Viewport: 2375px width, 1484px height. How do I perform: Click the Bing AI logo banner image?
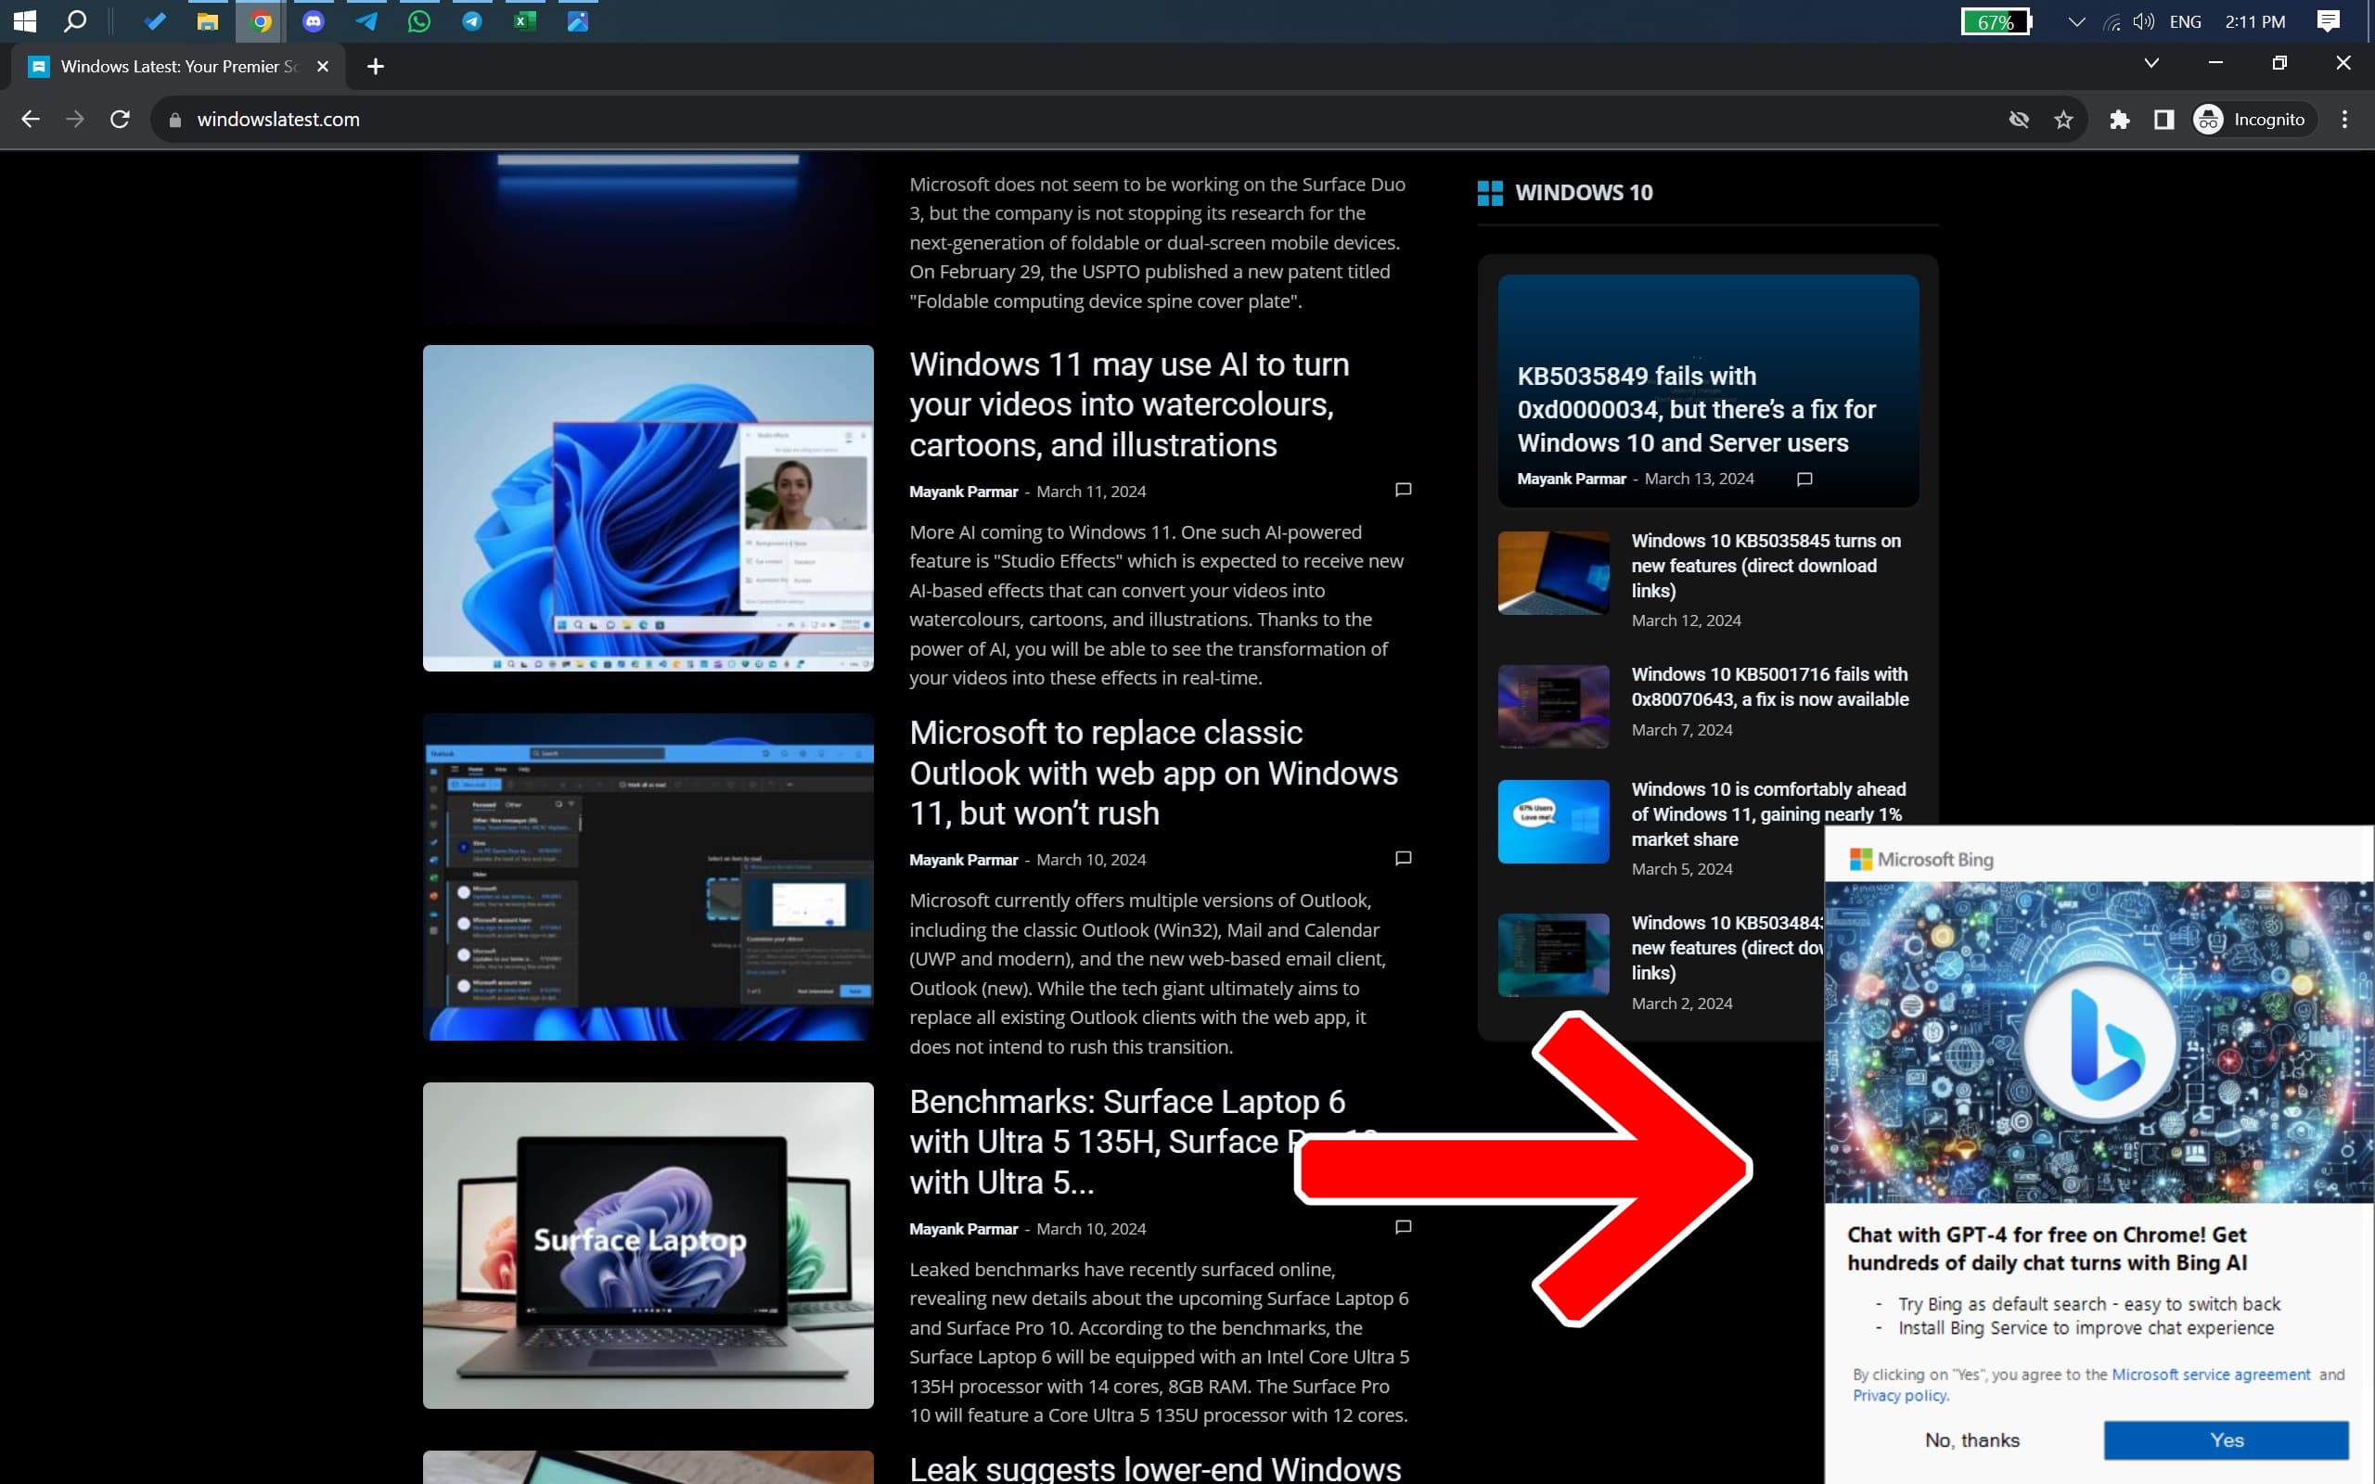[2099, 1042]
